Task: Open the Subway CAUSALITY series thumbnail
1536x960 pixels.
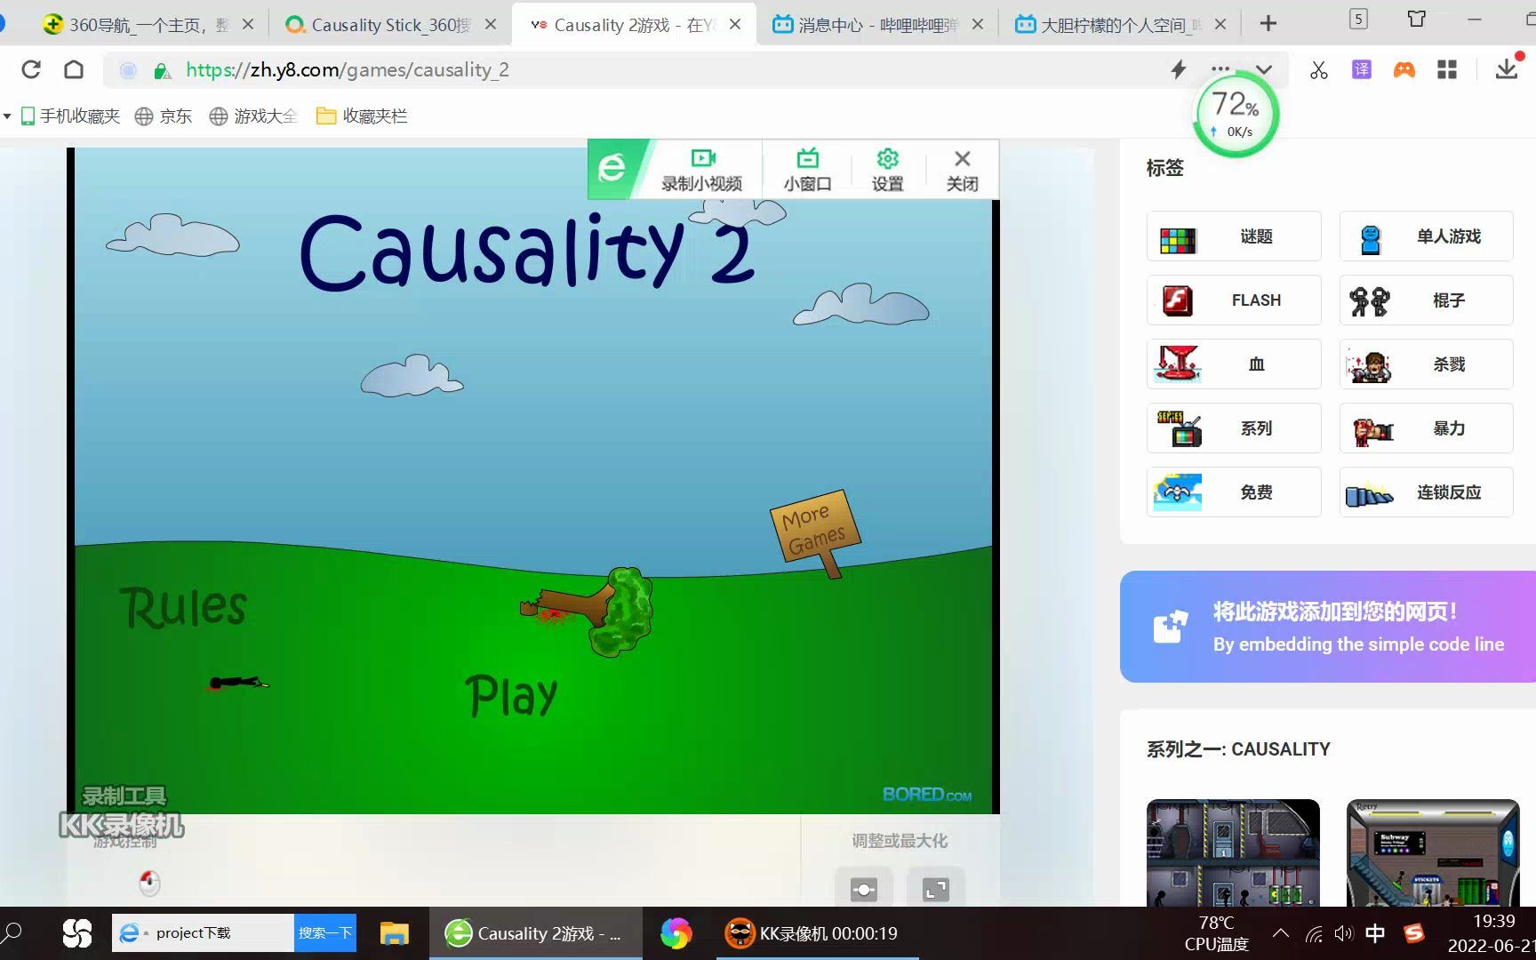Action: click(x=1433, y=853)
